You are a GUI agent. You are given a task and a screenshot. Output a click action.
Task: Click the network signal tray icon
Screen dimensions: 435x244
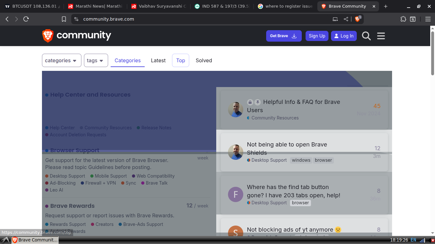423,240
